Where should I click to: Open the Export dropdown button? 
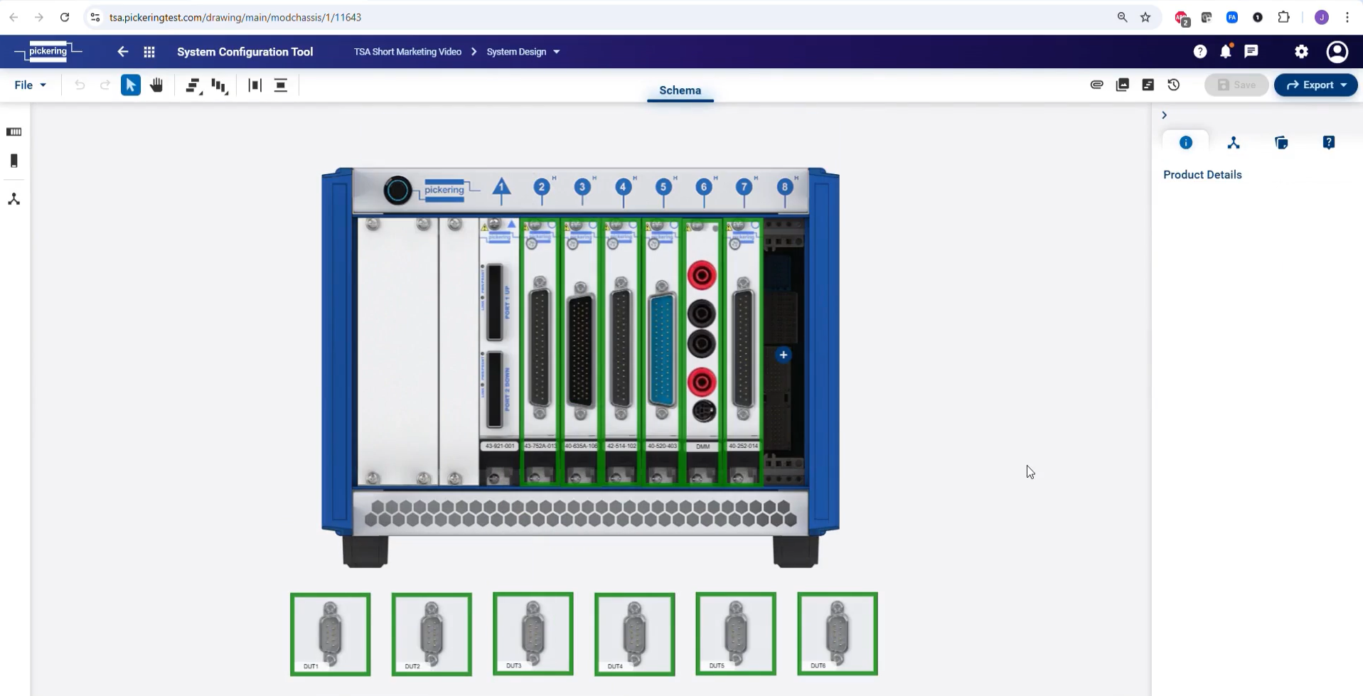coord(1315,85)
